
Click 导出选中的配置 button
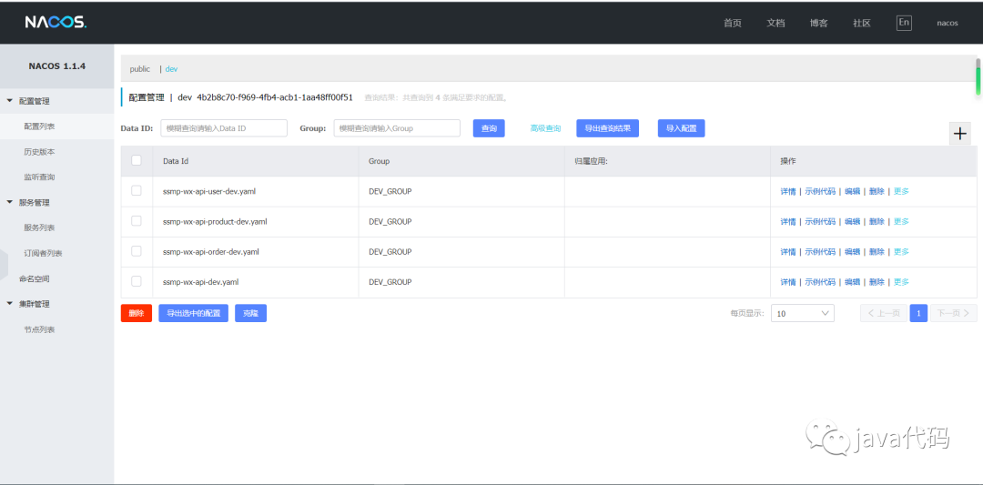[193, 313]
